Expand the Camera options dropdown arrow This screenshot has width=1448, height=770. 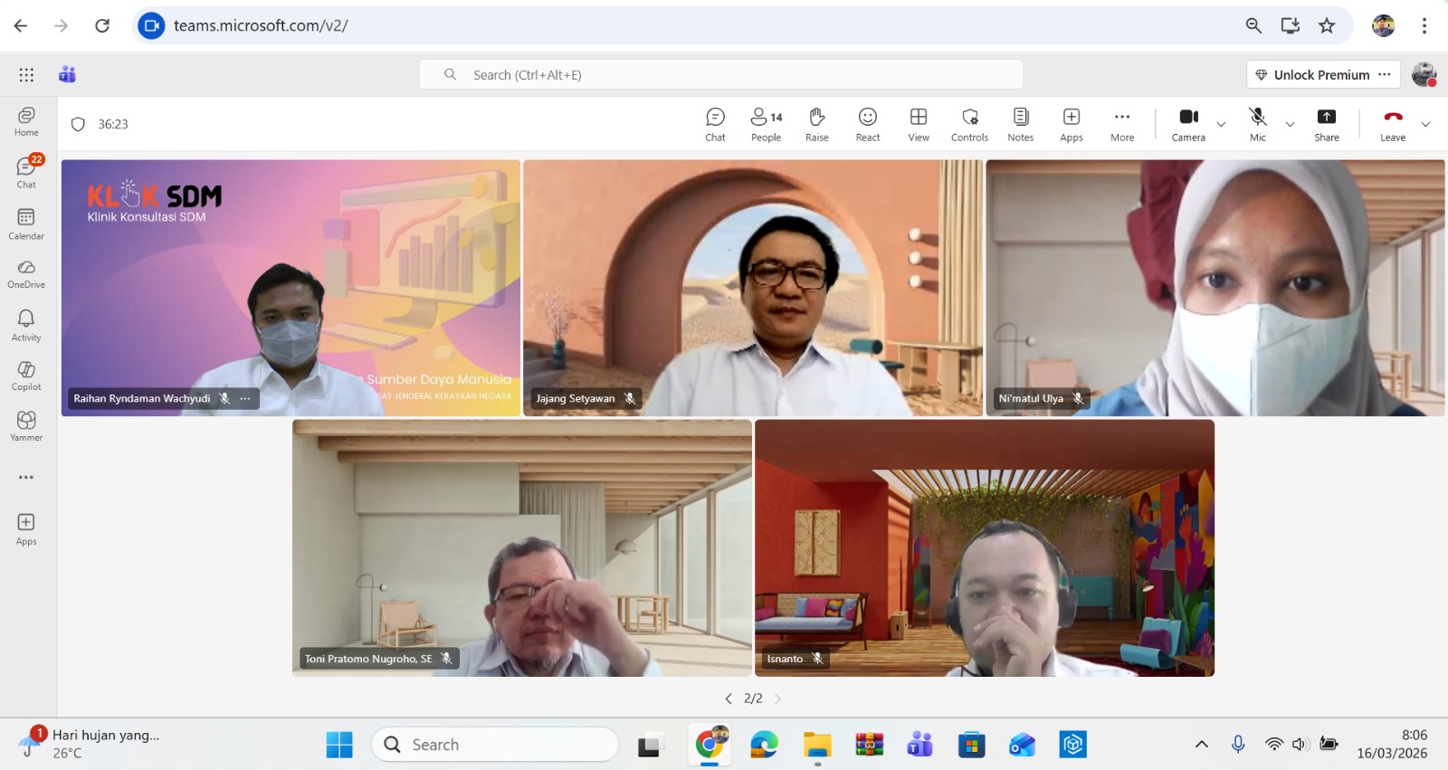(x=1221, y=124)
